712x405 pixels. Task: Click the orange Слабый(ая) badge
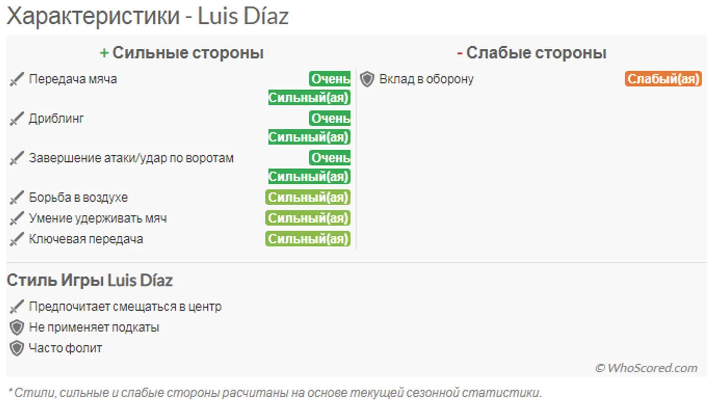pos(663,79)
